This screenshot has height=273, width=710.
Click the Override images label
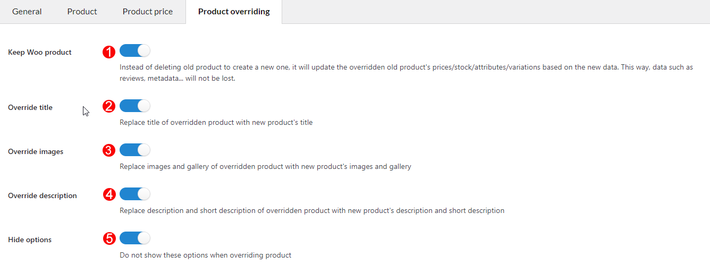tap(36, 151)
